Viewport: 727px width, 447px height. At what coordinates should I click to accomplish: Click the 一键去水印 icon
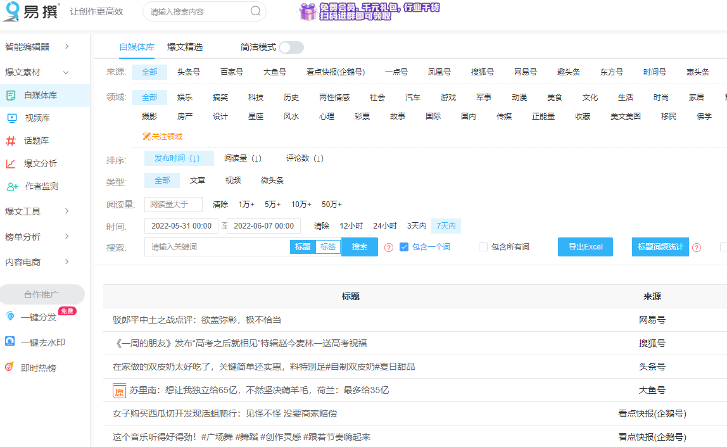coord(9,341)
